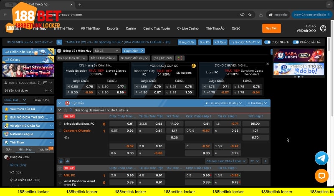Viewport: 334px width, 196px height.
Task: Open the Tỷ lệ cược MALAY odds dropdown
Action: click(246, 42)
